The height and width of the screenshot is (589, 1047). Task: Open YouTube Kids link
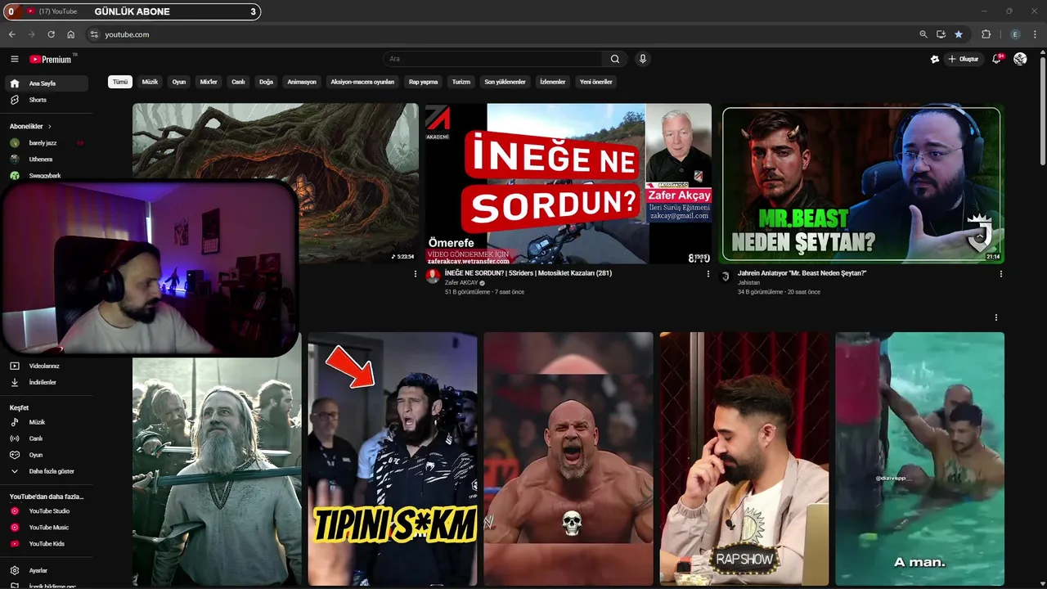[46, 544]
